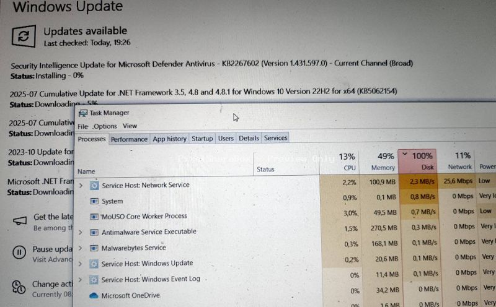Image resolution: width=496 pixels, height=307 pixels.
Task: Expand the Service Host: Network Service group
Action: coord(81,185)
